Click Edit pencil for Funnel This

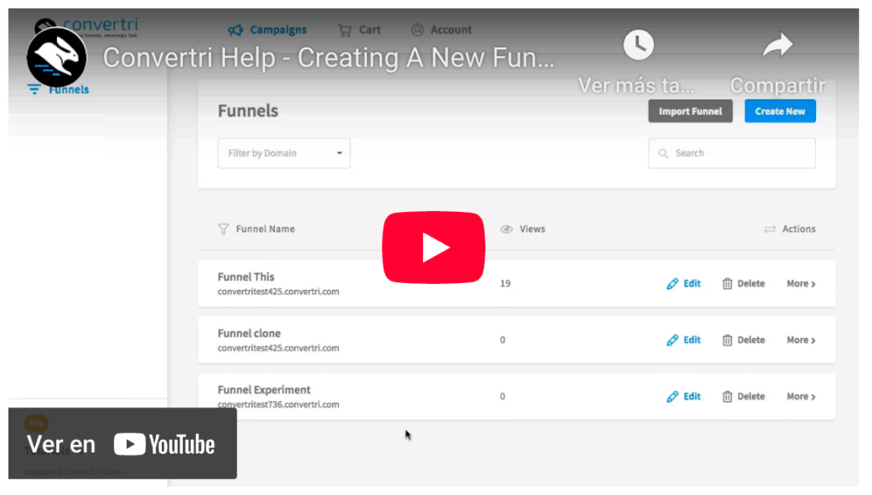pyautogui.click(x=673, y=284)
